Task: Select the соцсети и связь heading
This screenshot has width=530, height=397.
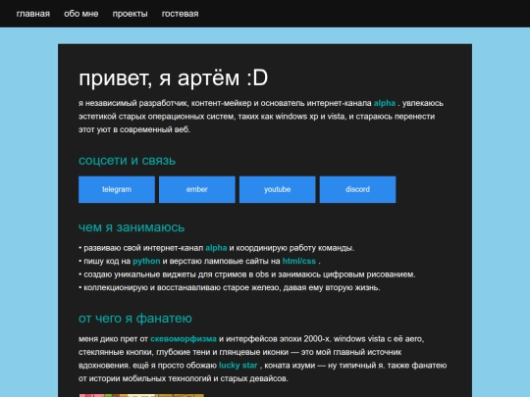Action: click(x=127, y=161)
